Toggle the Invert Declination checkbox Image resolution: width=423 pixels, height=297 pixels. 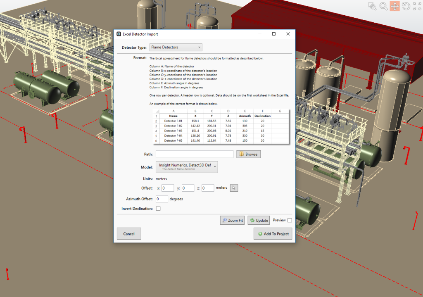pos(157,209)
